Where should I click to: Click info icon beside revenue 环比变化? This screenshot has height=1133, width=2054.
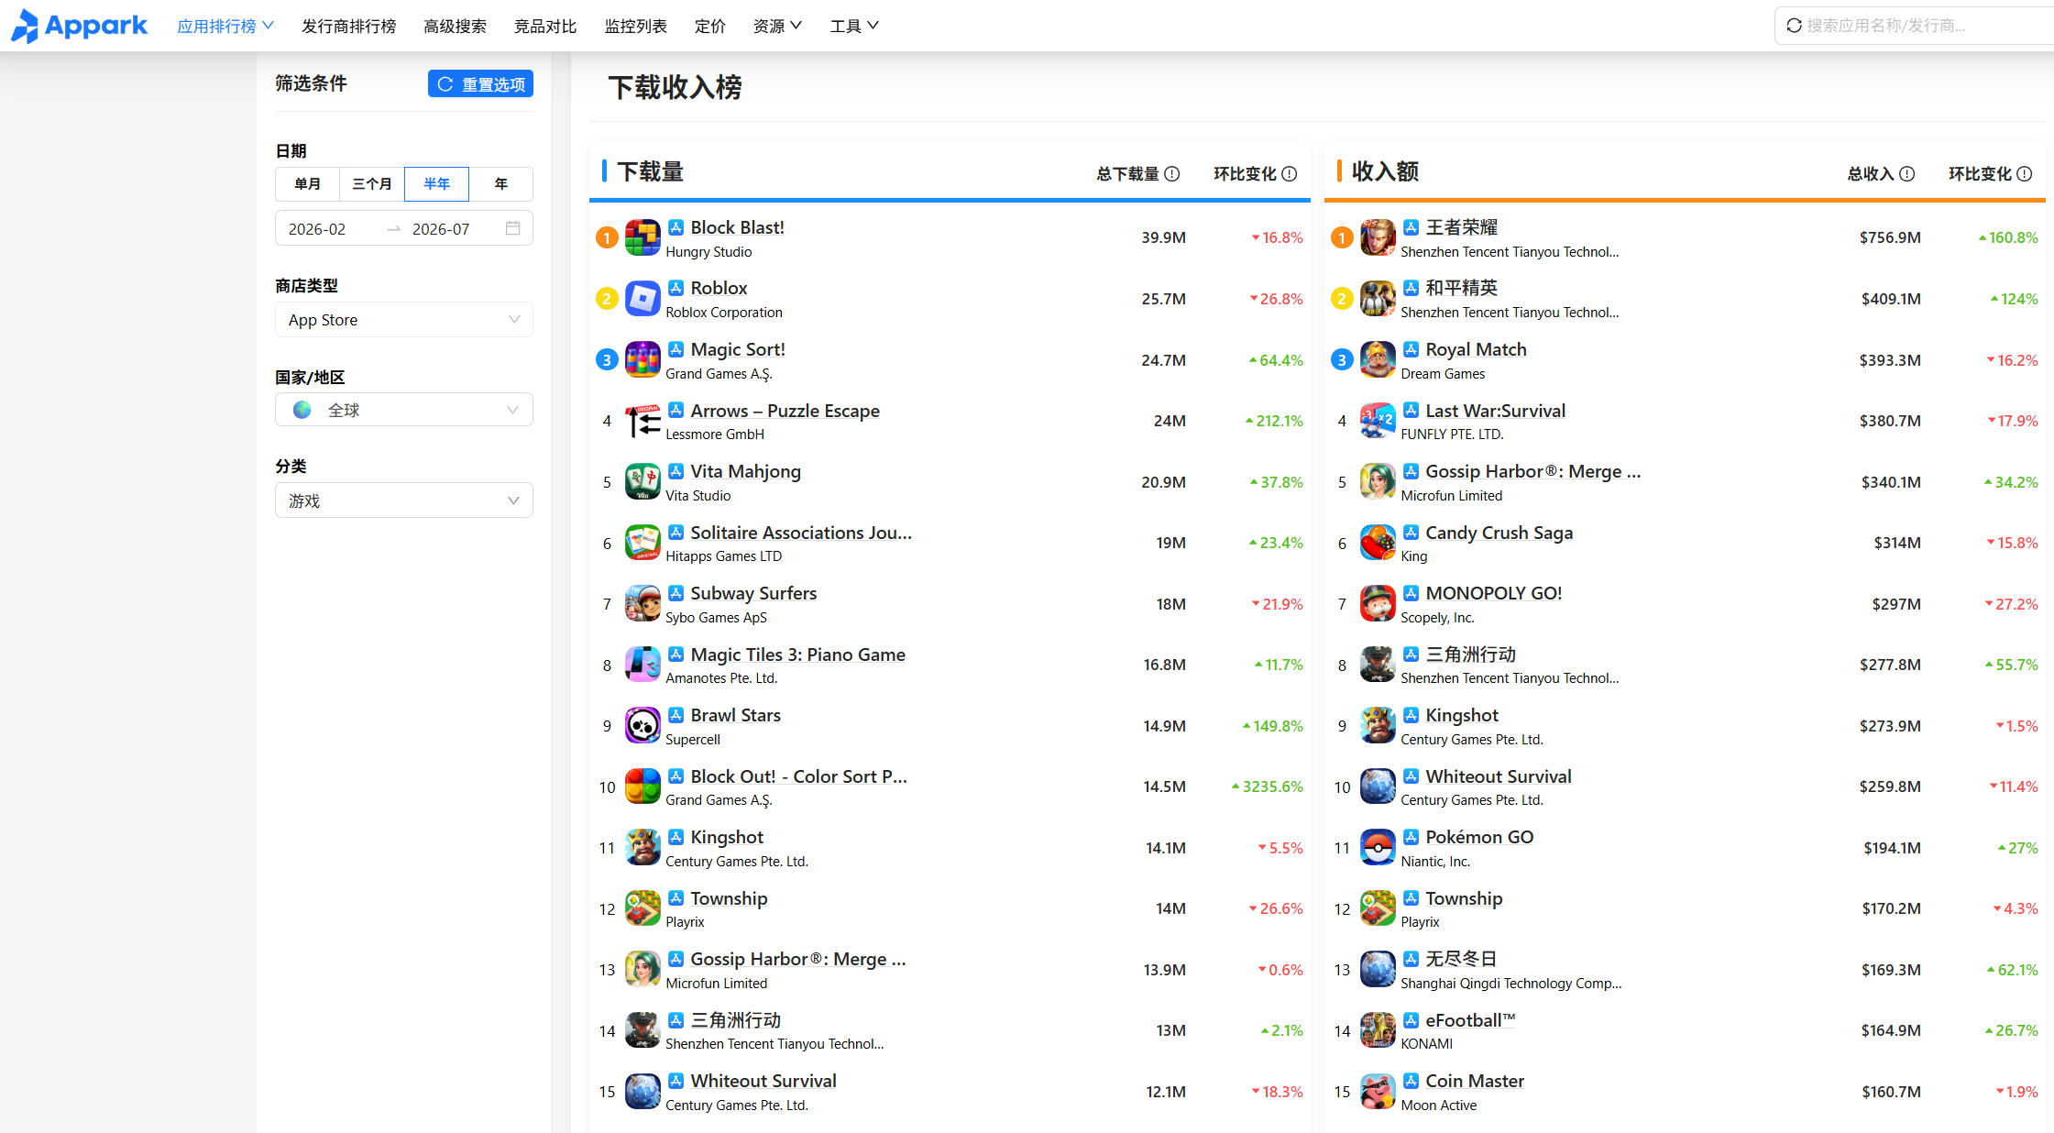tap(2025, 174)
